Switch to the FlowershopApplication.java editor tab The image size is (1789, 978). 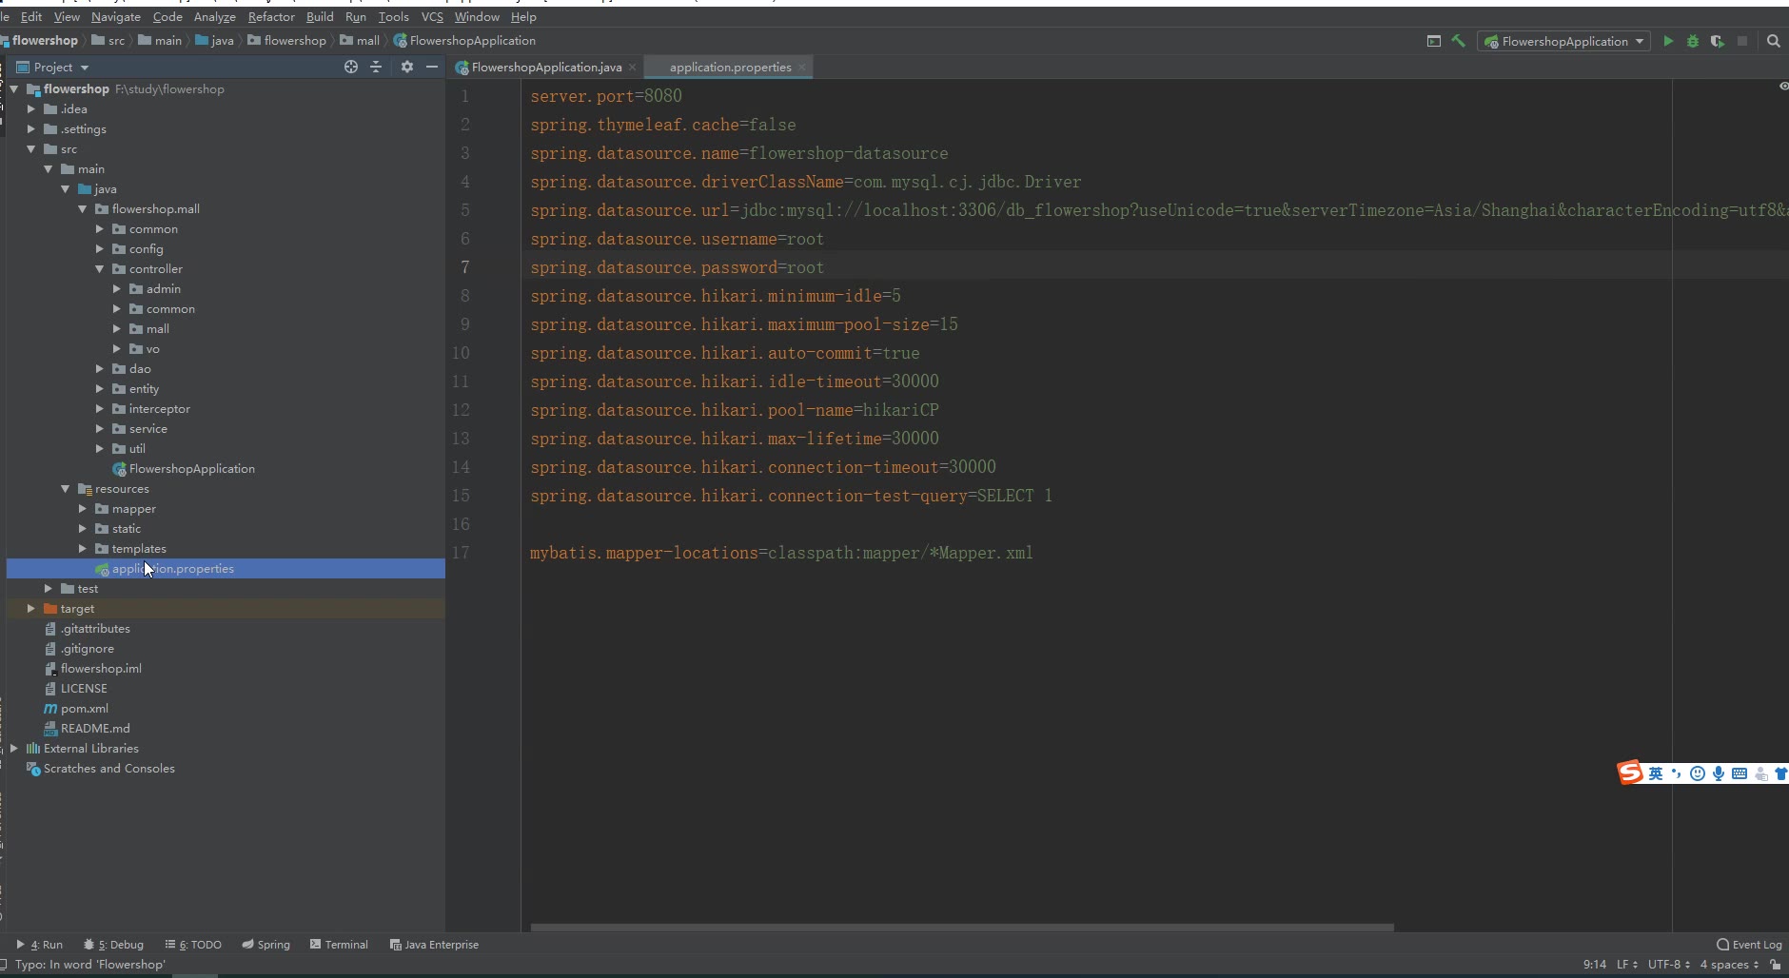tap(546, 67)
